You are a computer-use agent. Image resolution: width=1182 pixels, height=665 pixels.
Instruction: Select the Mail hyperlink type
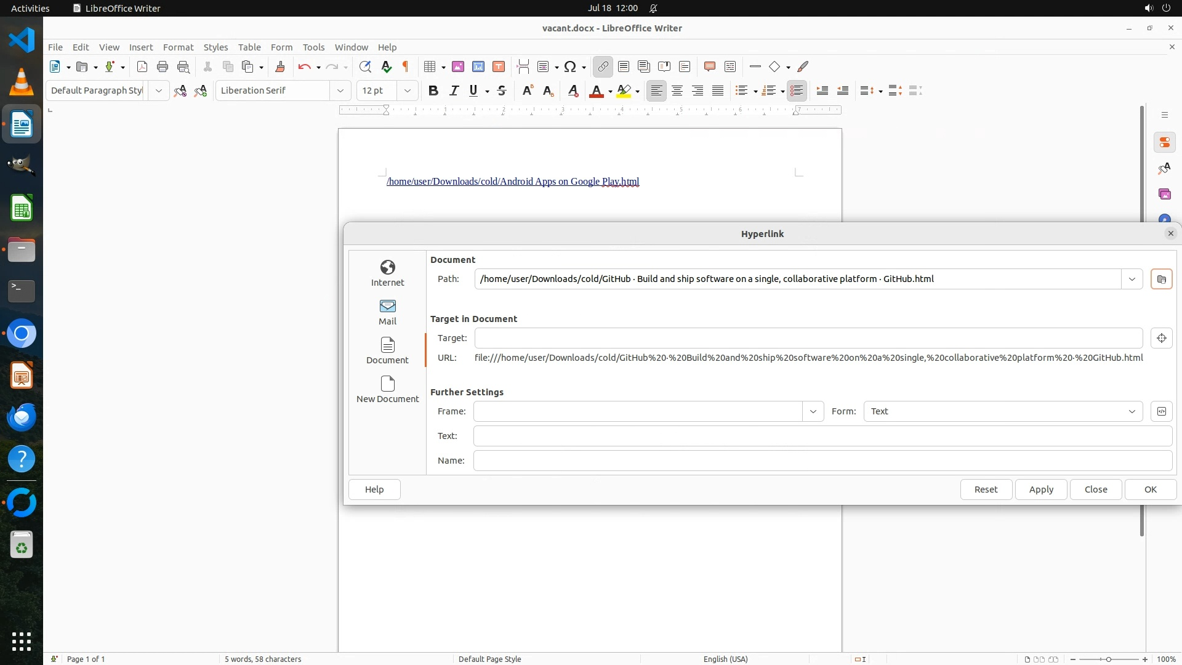point(387,312)
